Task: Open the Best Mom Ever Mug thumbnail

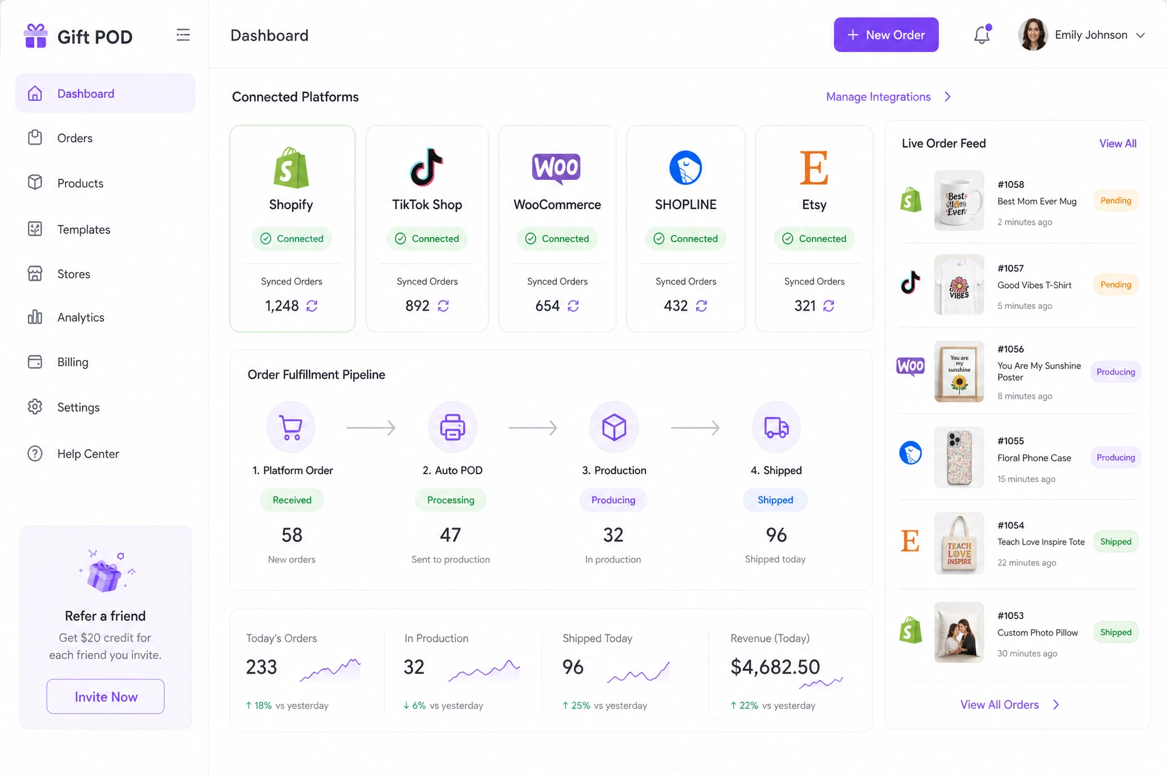Action: click(959, 200)
